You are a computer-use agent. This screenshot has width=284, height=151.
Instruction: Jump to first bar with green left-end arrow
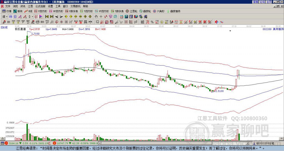click(x=47, y=17)
